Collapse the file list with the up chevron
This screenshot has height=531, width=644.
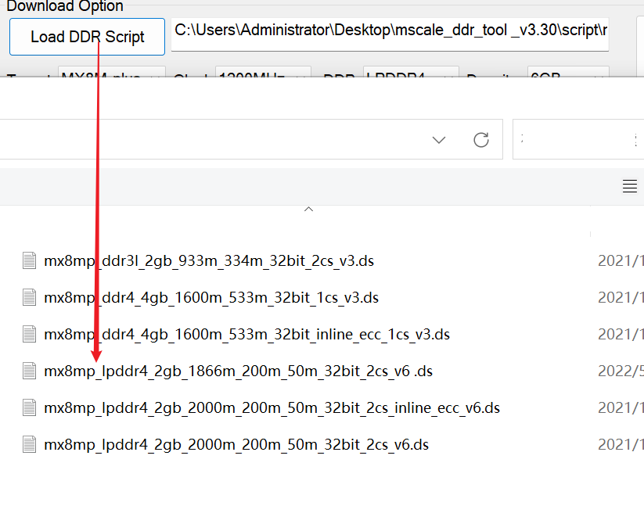tap(308, 209)
